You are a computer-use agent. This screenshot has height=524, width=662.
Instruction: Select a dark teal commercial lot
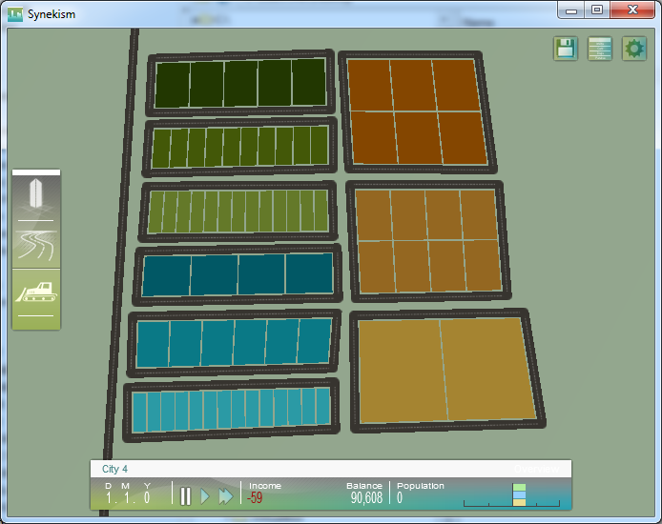pos(166,275)
